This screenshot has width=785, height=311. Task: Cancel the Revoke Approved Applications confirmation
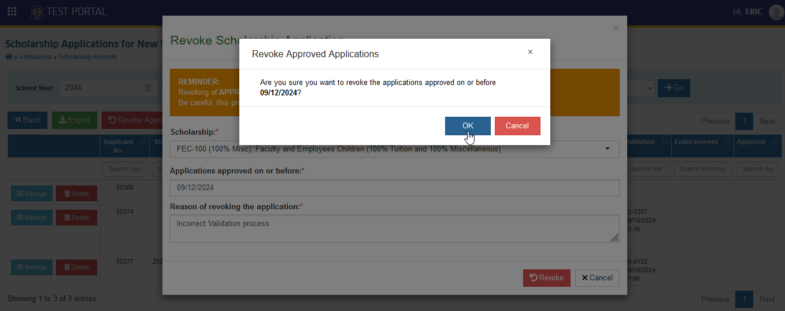coord(517,126)
